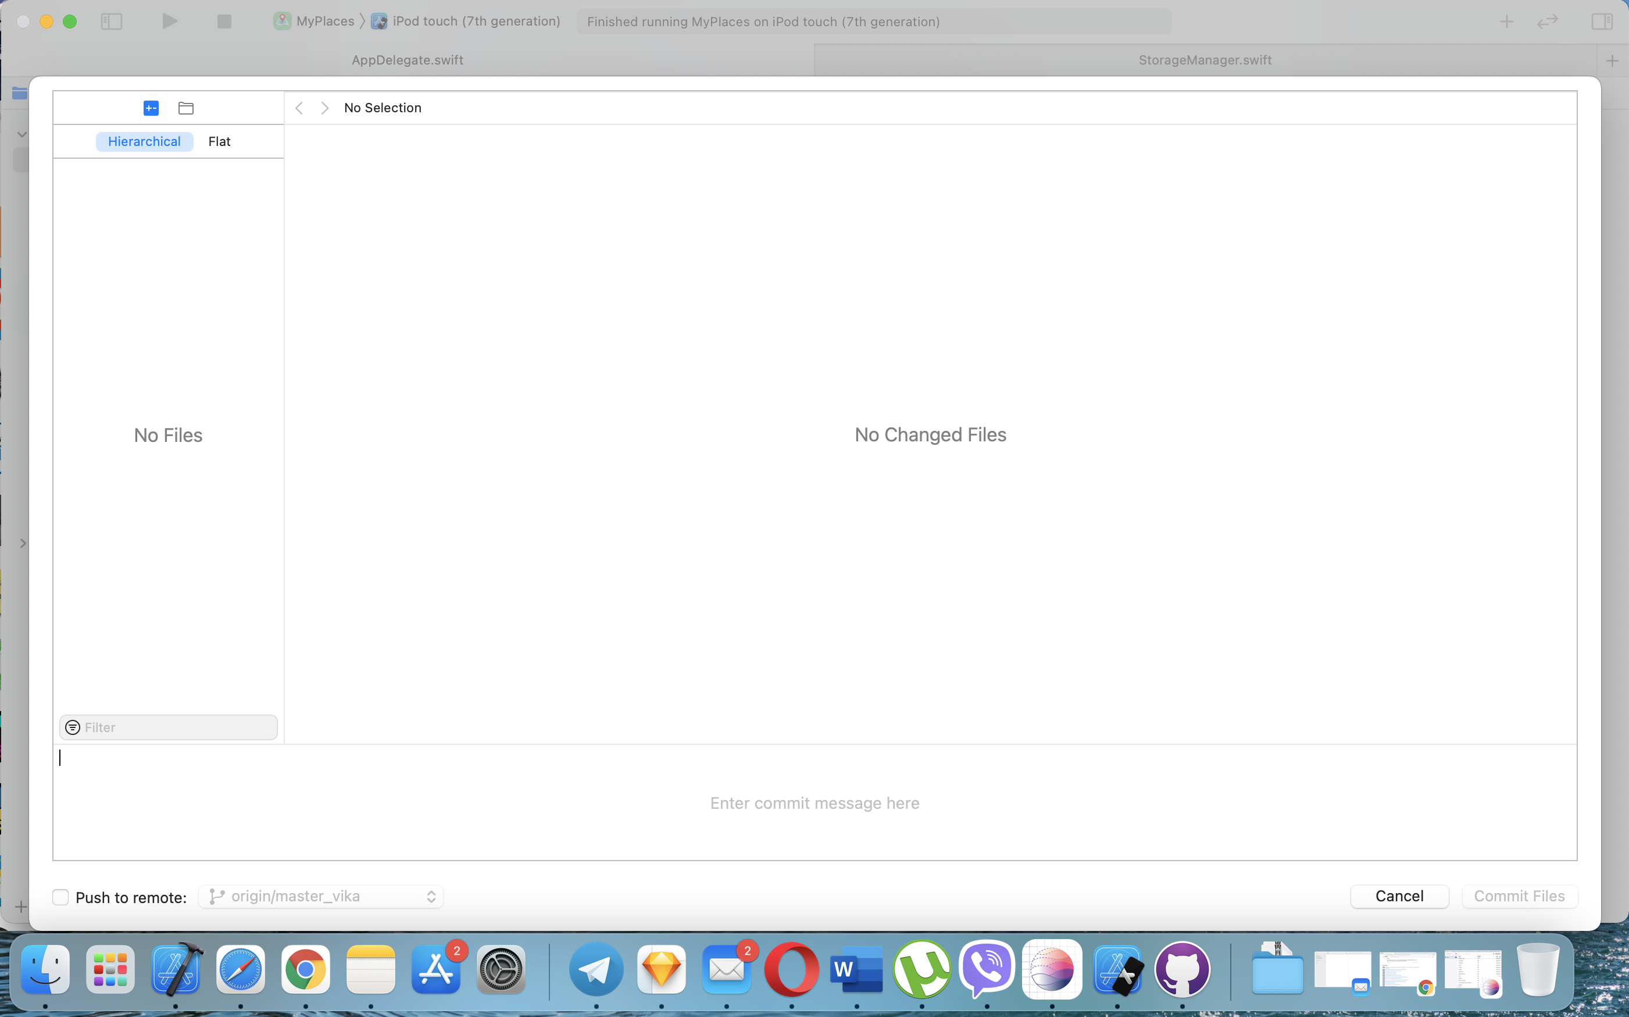Screen dimensions: 1629x1017
Task: Click the Cancel button
Action: coord(1399,896)
